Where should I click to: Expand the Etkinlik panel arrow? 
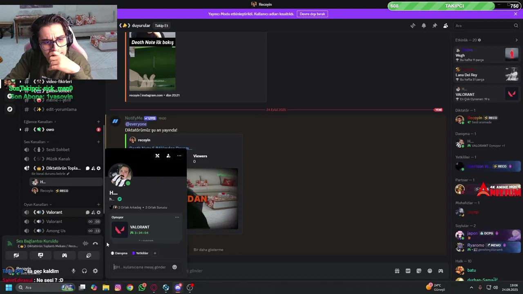click(516, 40)
